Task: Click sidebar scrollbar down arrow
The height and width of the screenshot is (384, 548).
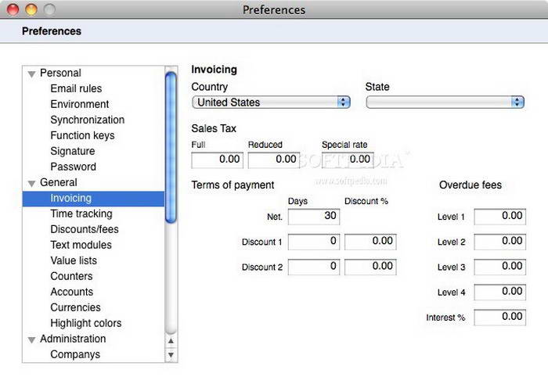Action: 171,355
